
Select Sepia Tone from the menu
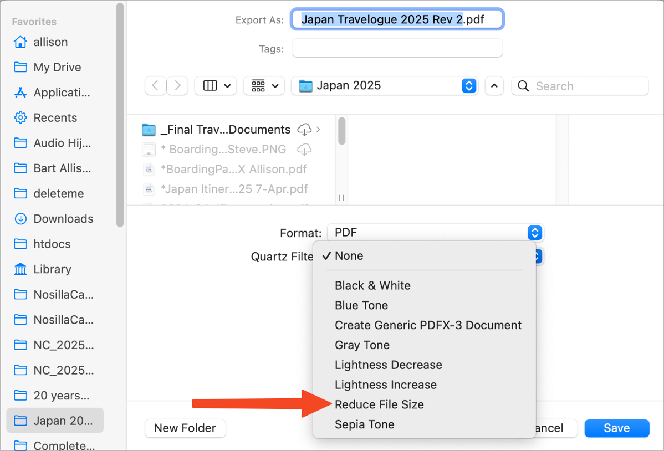coord(364,424)
